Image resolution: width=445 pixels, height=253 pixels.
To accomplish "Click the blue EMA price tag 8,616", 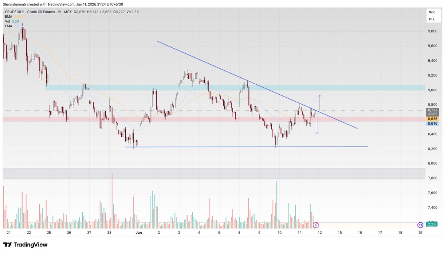I will coord(432,124).
